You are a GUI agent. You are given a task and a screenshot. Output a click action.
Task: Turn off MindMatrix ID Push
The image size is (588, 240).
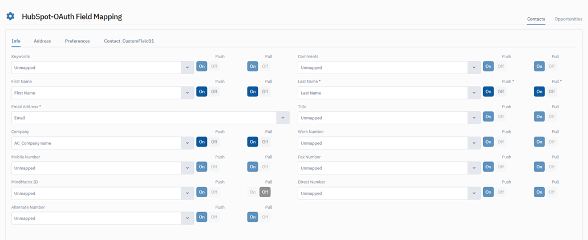pos(214,192)
